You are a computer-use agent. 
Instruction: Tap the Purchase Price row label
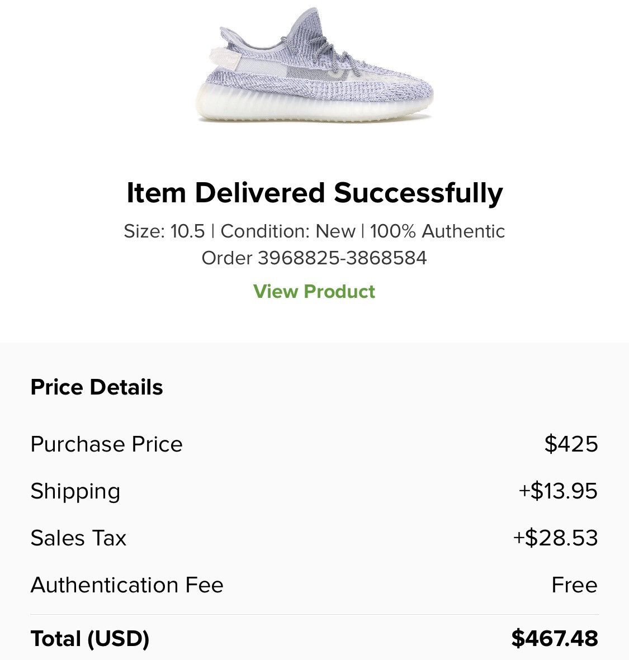click(107, 444)
